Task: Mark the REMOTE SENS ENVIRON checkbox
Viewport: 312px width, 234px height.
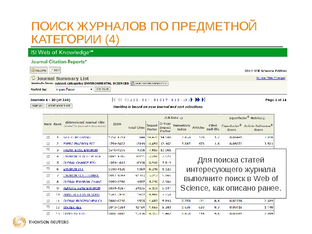Action: [48, 188]
